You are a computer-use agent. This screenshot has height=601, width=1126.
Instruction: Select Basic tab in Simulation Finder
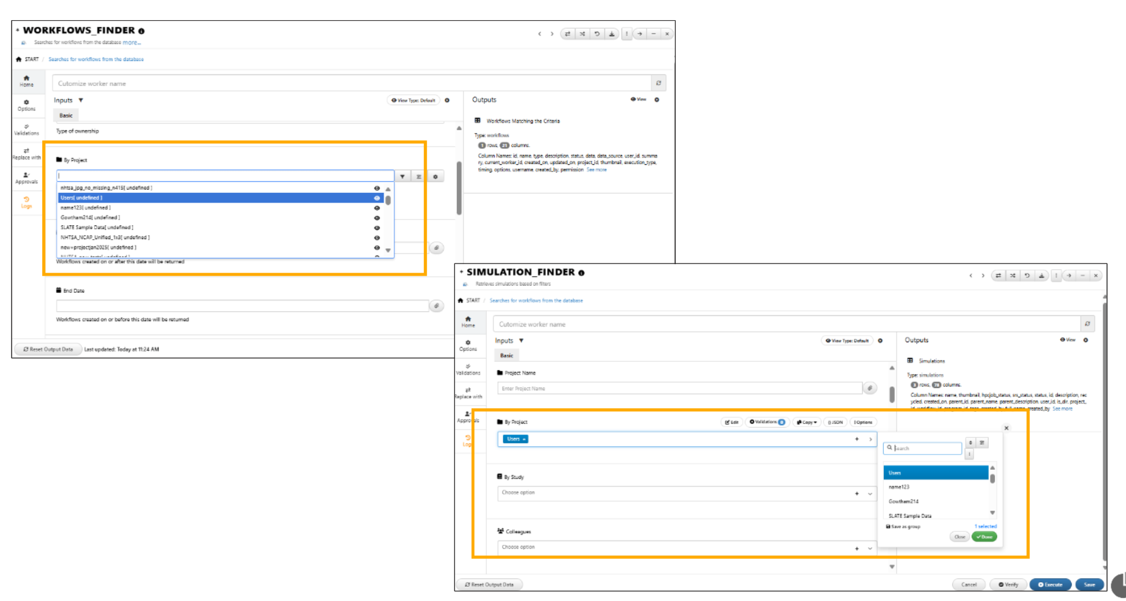pyautogui.click(x=507, y=355)
